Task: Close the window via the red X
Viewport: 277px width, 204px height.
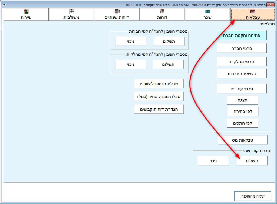Action: [270, 5]
